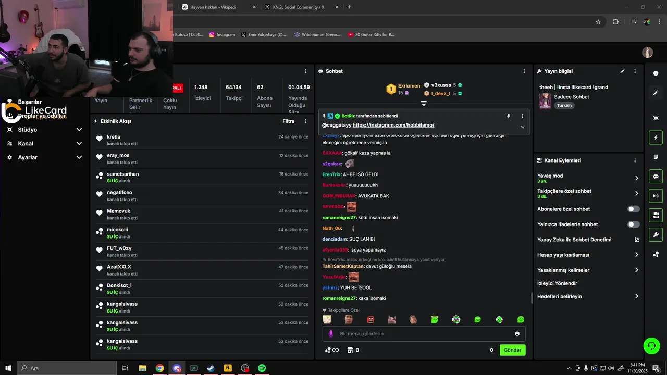Viewport: 667px width, 375px height.
Task: Open Yayın bilgisi panel three-dot menu
Action: [635, 71]
